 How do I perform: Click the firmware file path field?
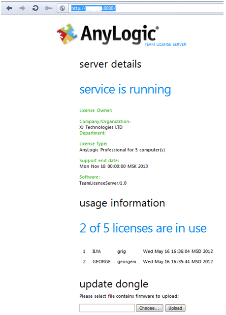(x=107, y=308)
